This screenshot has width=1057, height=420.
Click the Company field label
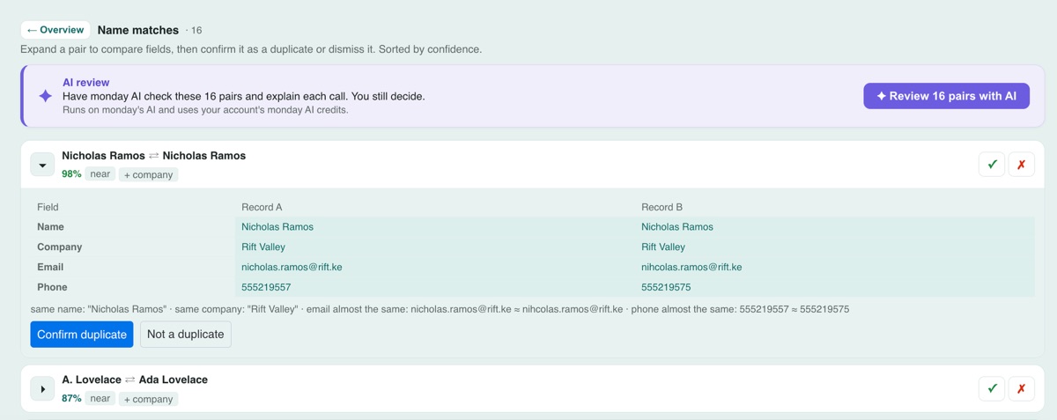(x=59, y=247)
